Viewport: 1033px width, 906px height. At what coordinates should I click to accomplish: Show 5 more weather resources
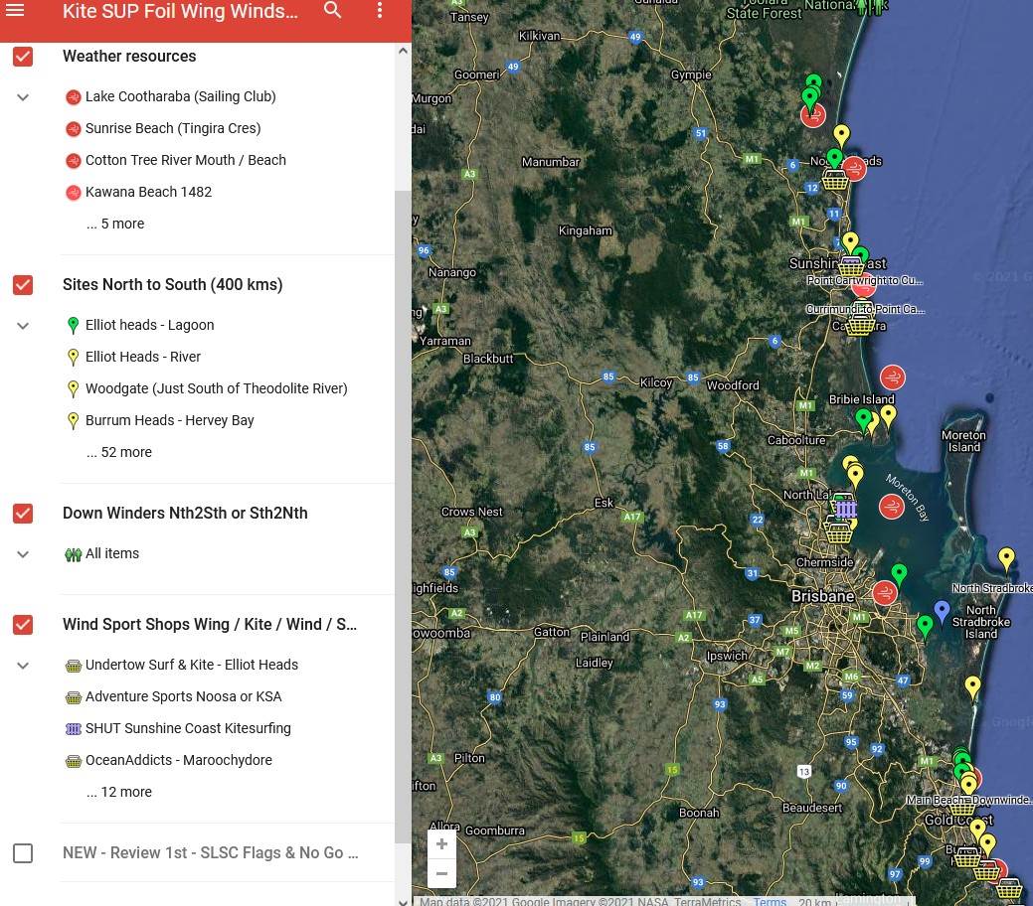tap(115, 224)
